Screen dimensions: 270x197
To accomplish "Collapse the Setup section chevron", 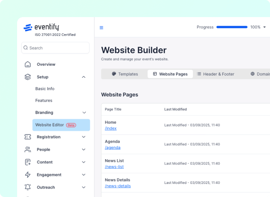I will pos(84,77).
